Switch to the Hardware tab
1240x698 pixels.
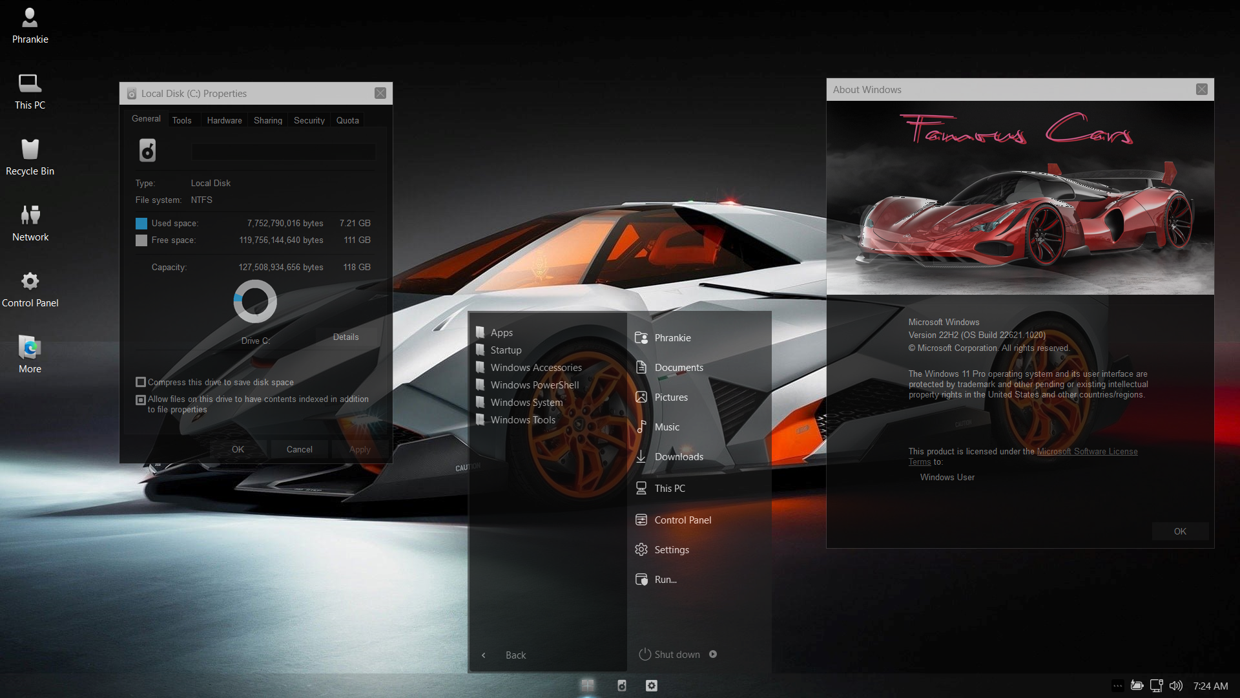(224, 121)
